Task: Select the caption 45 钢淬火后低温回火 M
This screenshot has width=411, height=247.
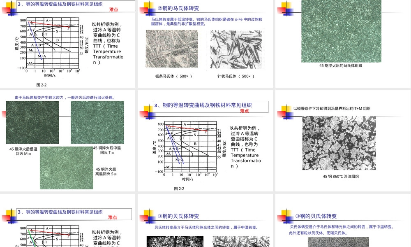Action: pos(23,151)
